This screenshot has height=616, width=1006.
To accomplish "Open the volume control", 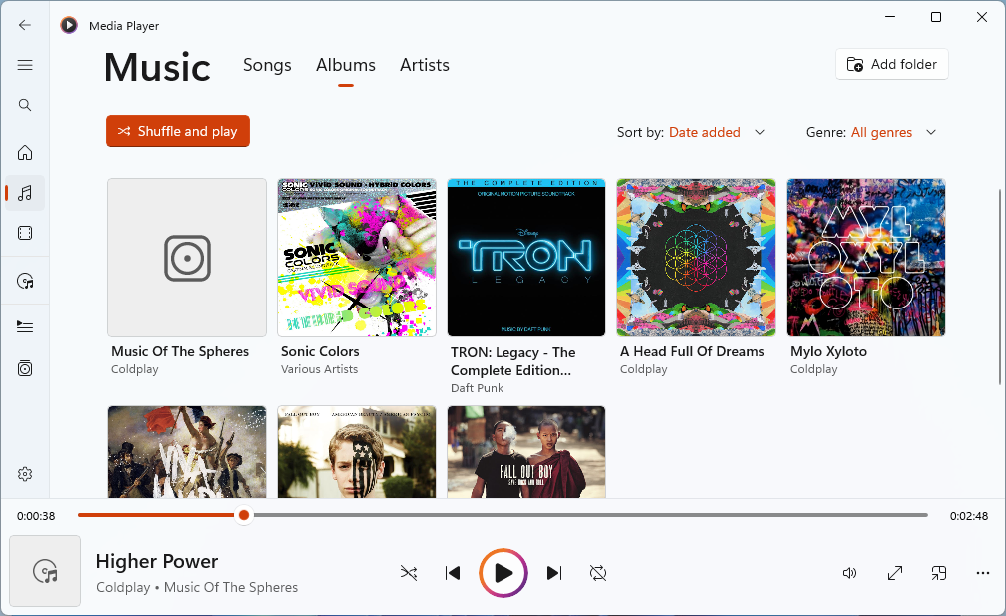I will pyautogui.click(x=849, y=573).
